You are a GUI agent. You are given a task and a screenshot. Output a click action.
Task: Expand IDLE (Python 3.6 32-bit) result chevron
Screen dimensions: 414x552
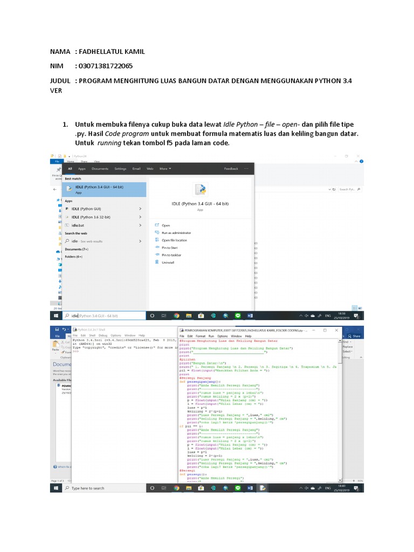pyautogui.click(x=140, y=217)
